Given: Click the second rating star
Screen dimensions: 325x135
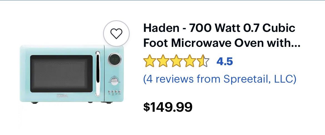Looking at the screenshot, I should (x=163, y=61).
